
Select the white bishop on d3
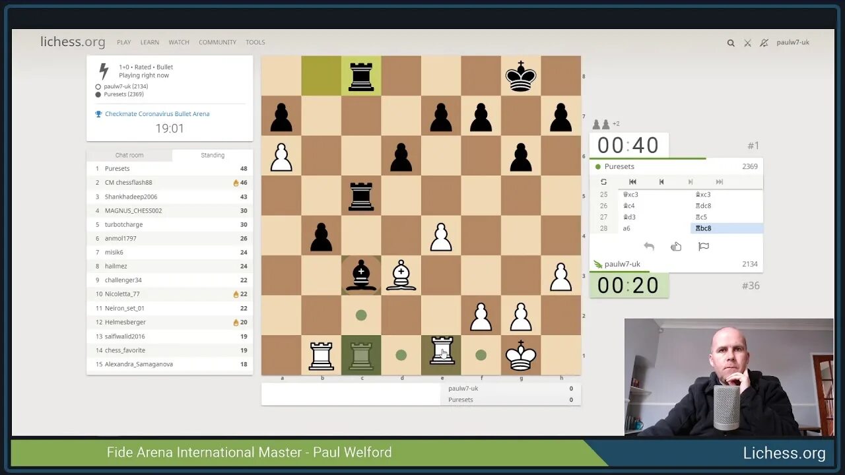(x=401, y=276)
